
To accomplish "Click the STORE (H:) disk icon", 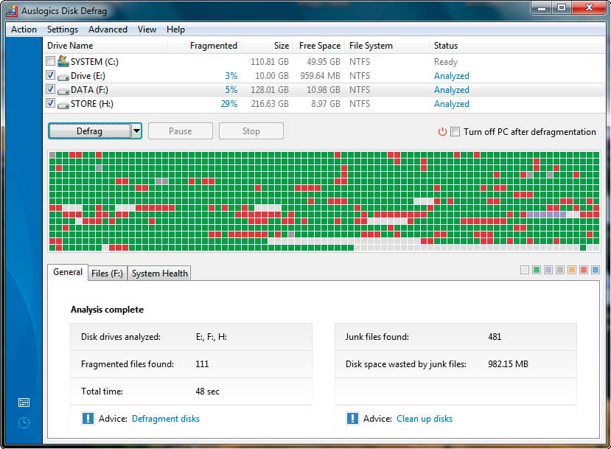I will (63, 105).
